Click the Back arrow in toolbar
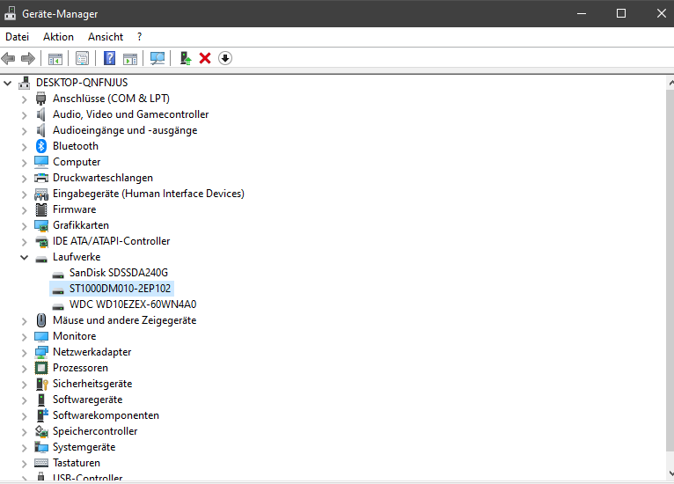This screenshot has width=674, height=484. [9, 58]
